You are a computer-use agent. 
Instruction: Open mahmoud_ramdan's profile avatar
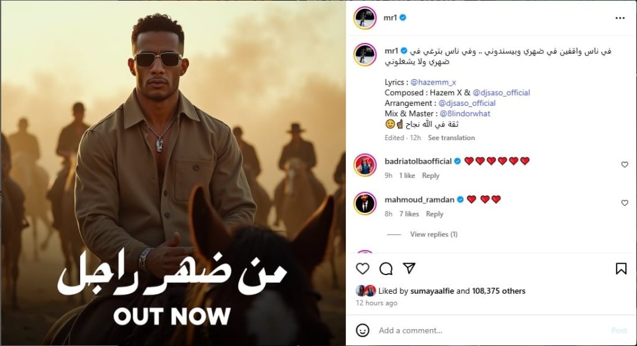click(x=365, y=203)
